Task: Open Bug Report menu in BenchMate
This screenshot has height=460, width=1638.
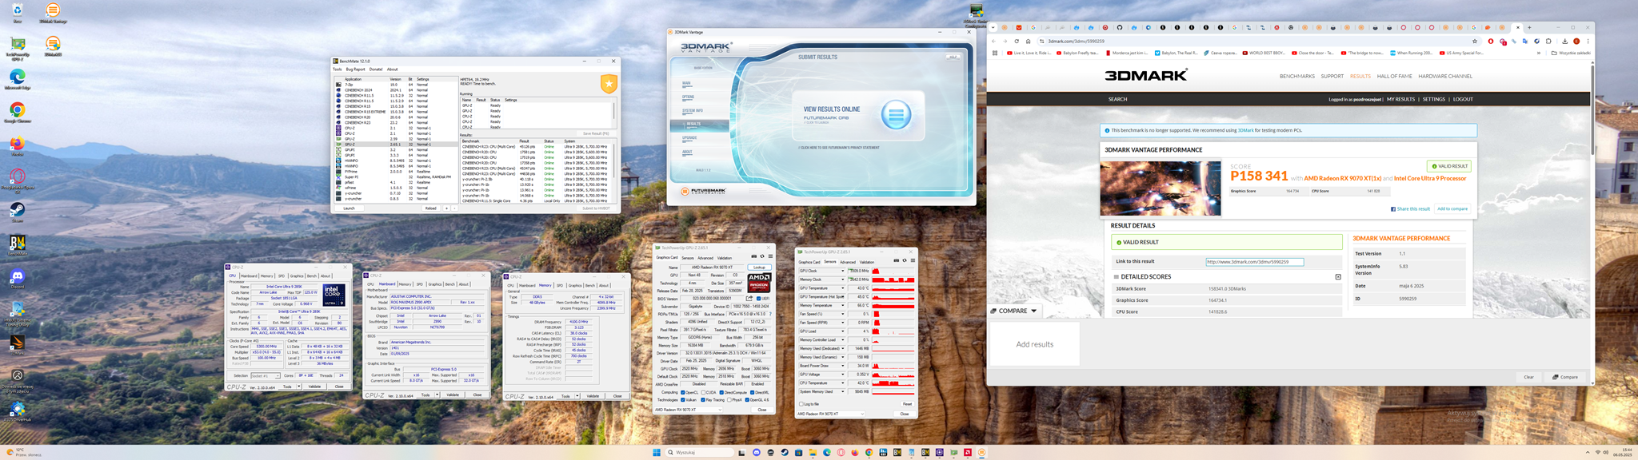Action: pos(355,69)
